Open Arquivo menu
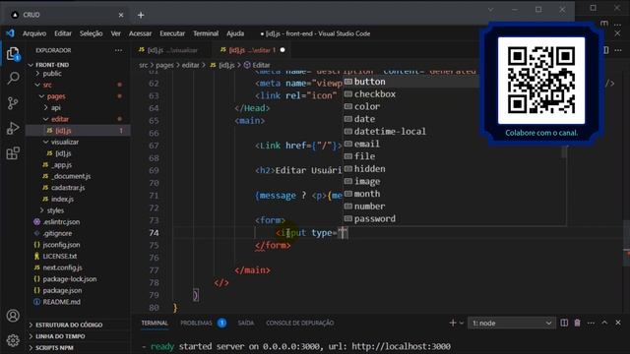 (x=34, y=33)
